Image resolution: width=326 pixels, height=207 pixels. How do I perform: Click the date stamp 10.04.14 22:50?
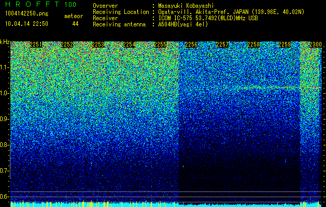pyautogui.click(x=26, y=24)
